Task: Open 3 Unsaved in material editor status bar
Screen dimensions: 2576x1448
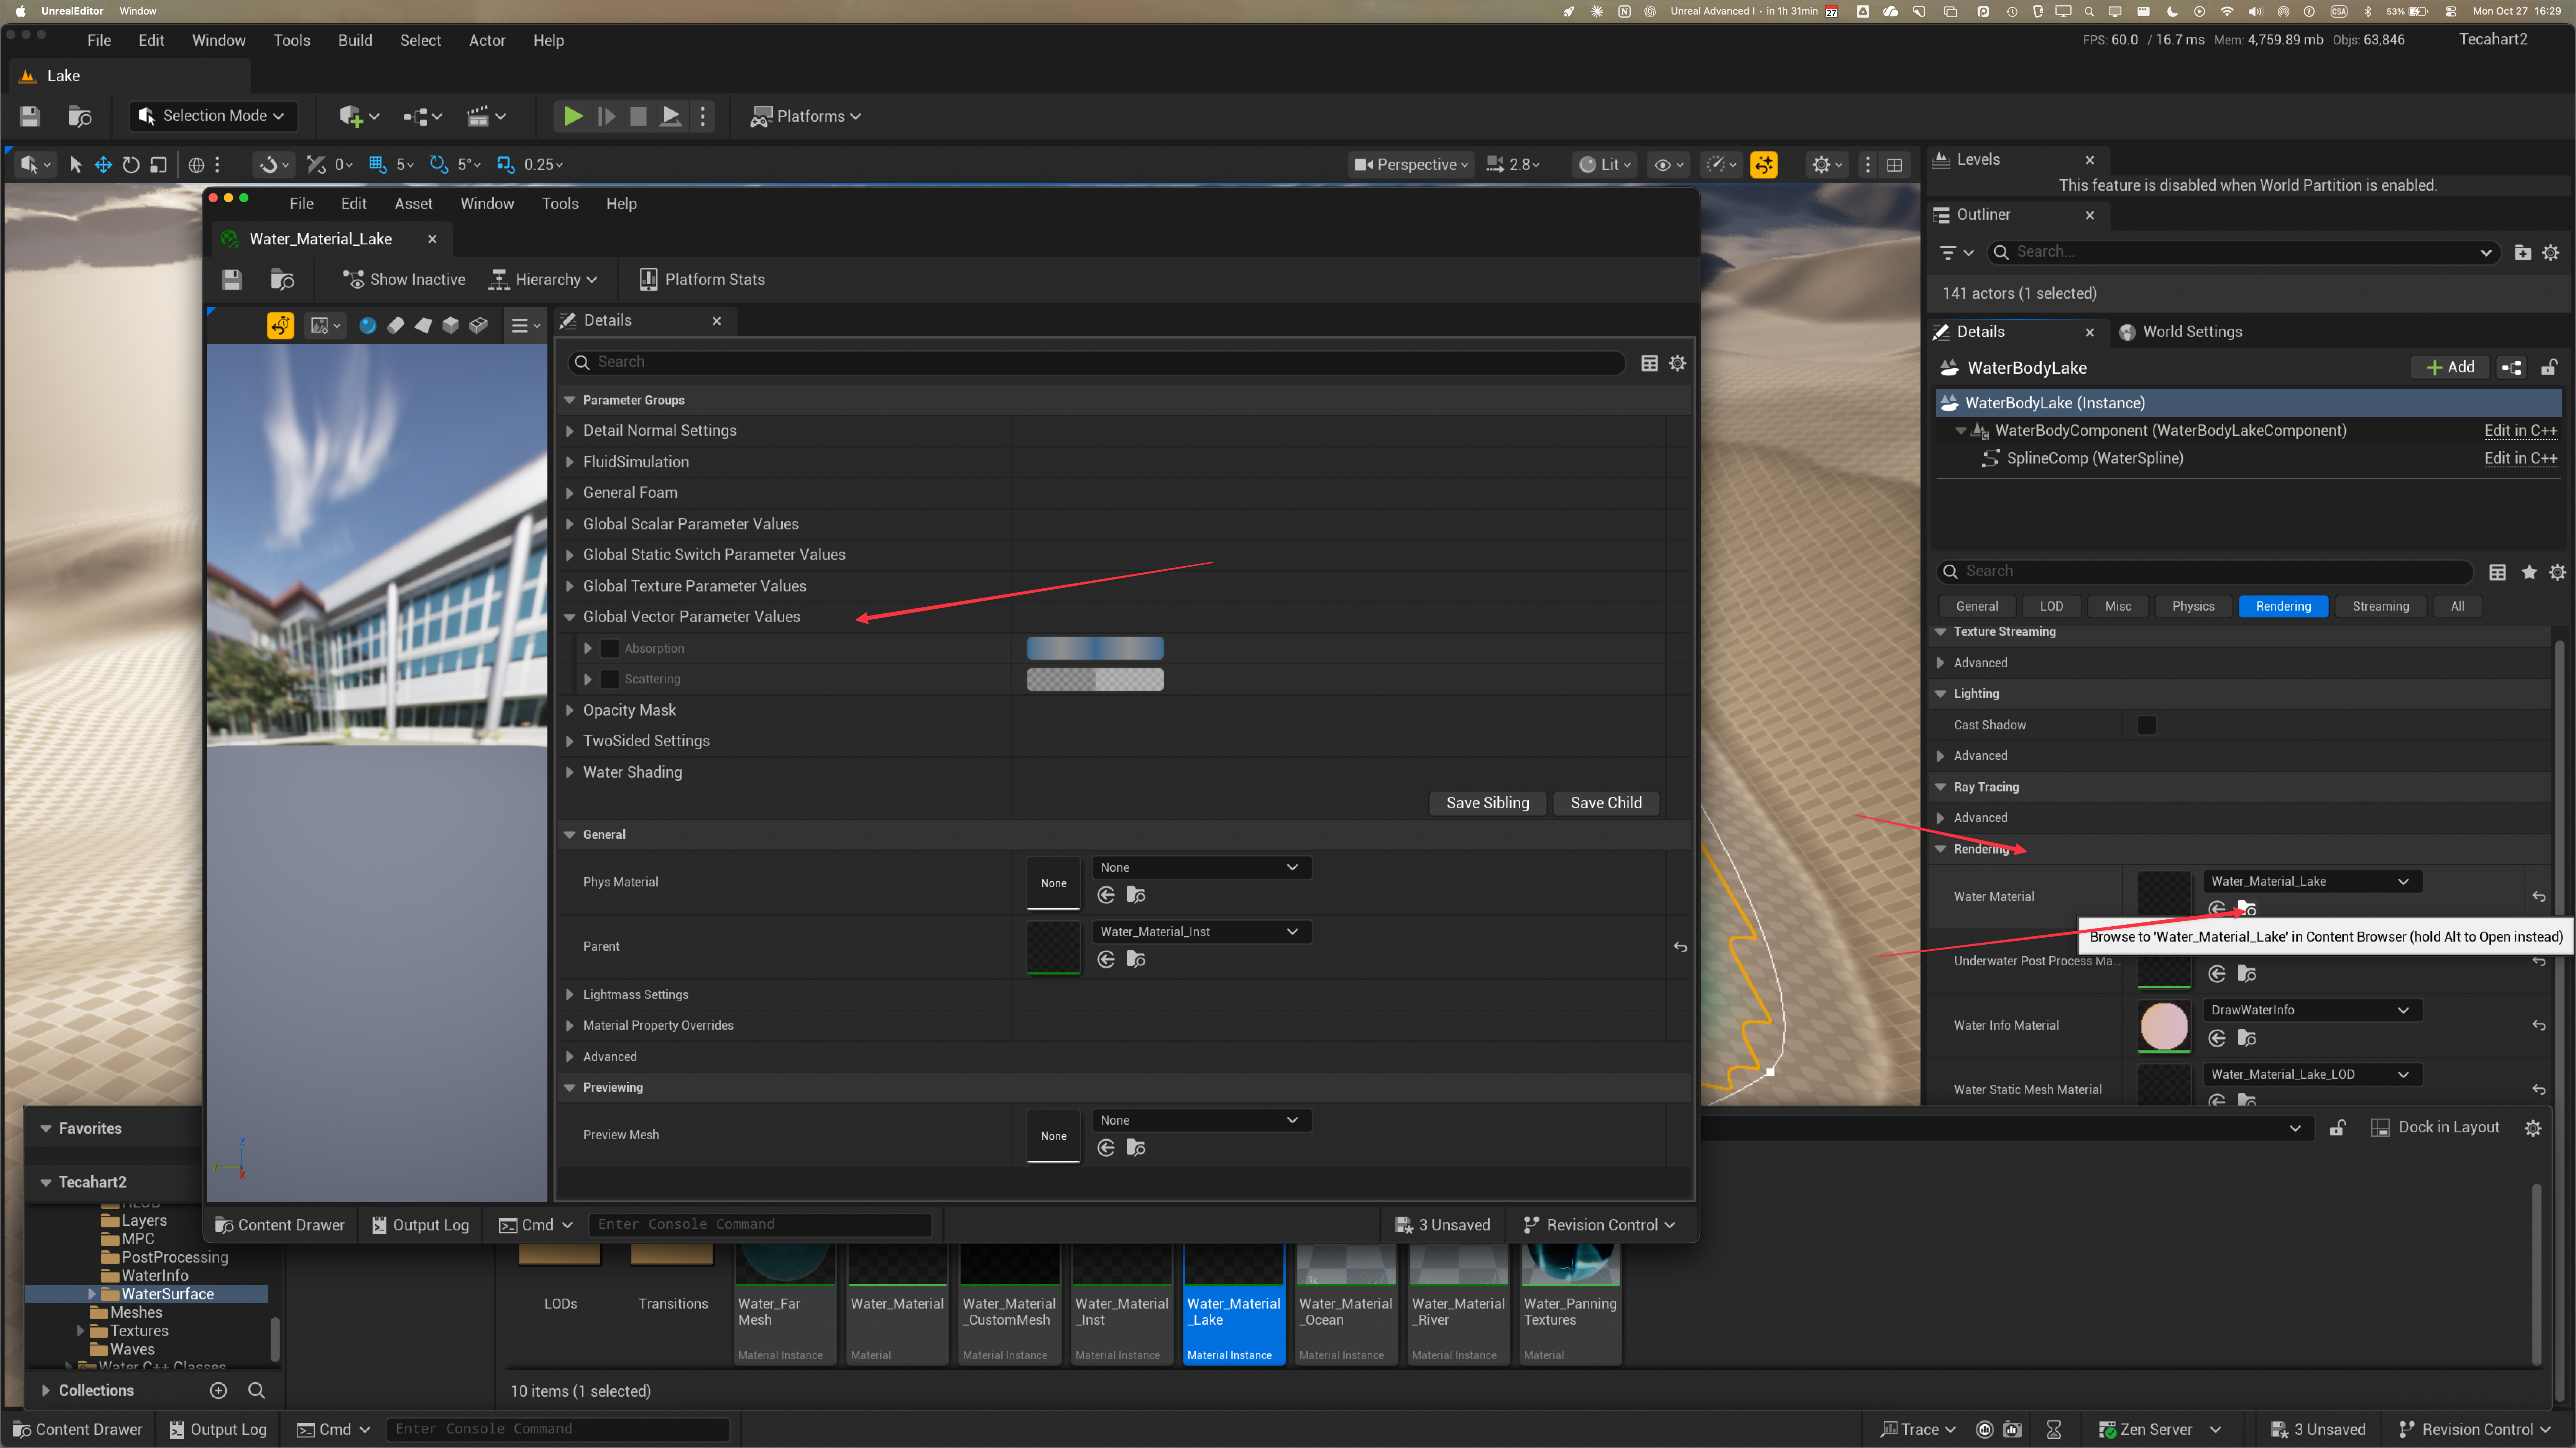Action: click(1443, 1225)
